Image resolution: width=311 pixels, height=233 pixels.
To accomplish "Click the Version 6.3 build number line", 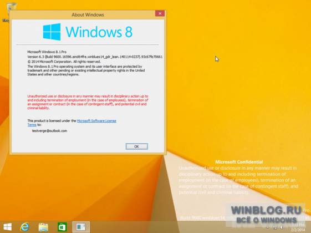I will coord(95,57).
